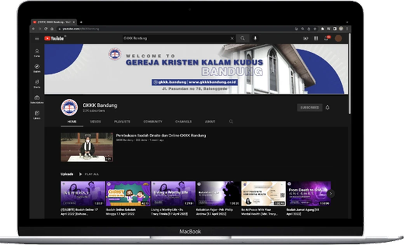404x245 pixels.
Task: Switch to the VIDEOS channel tab
Action: point(95,121)
